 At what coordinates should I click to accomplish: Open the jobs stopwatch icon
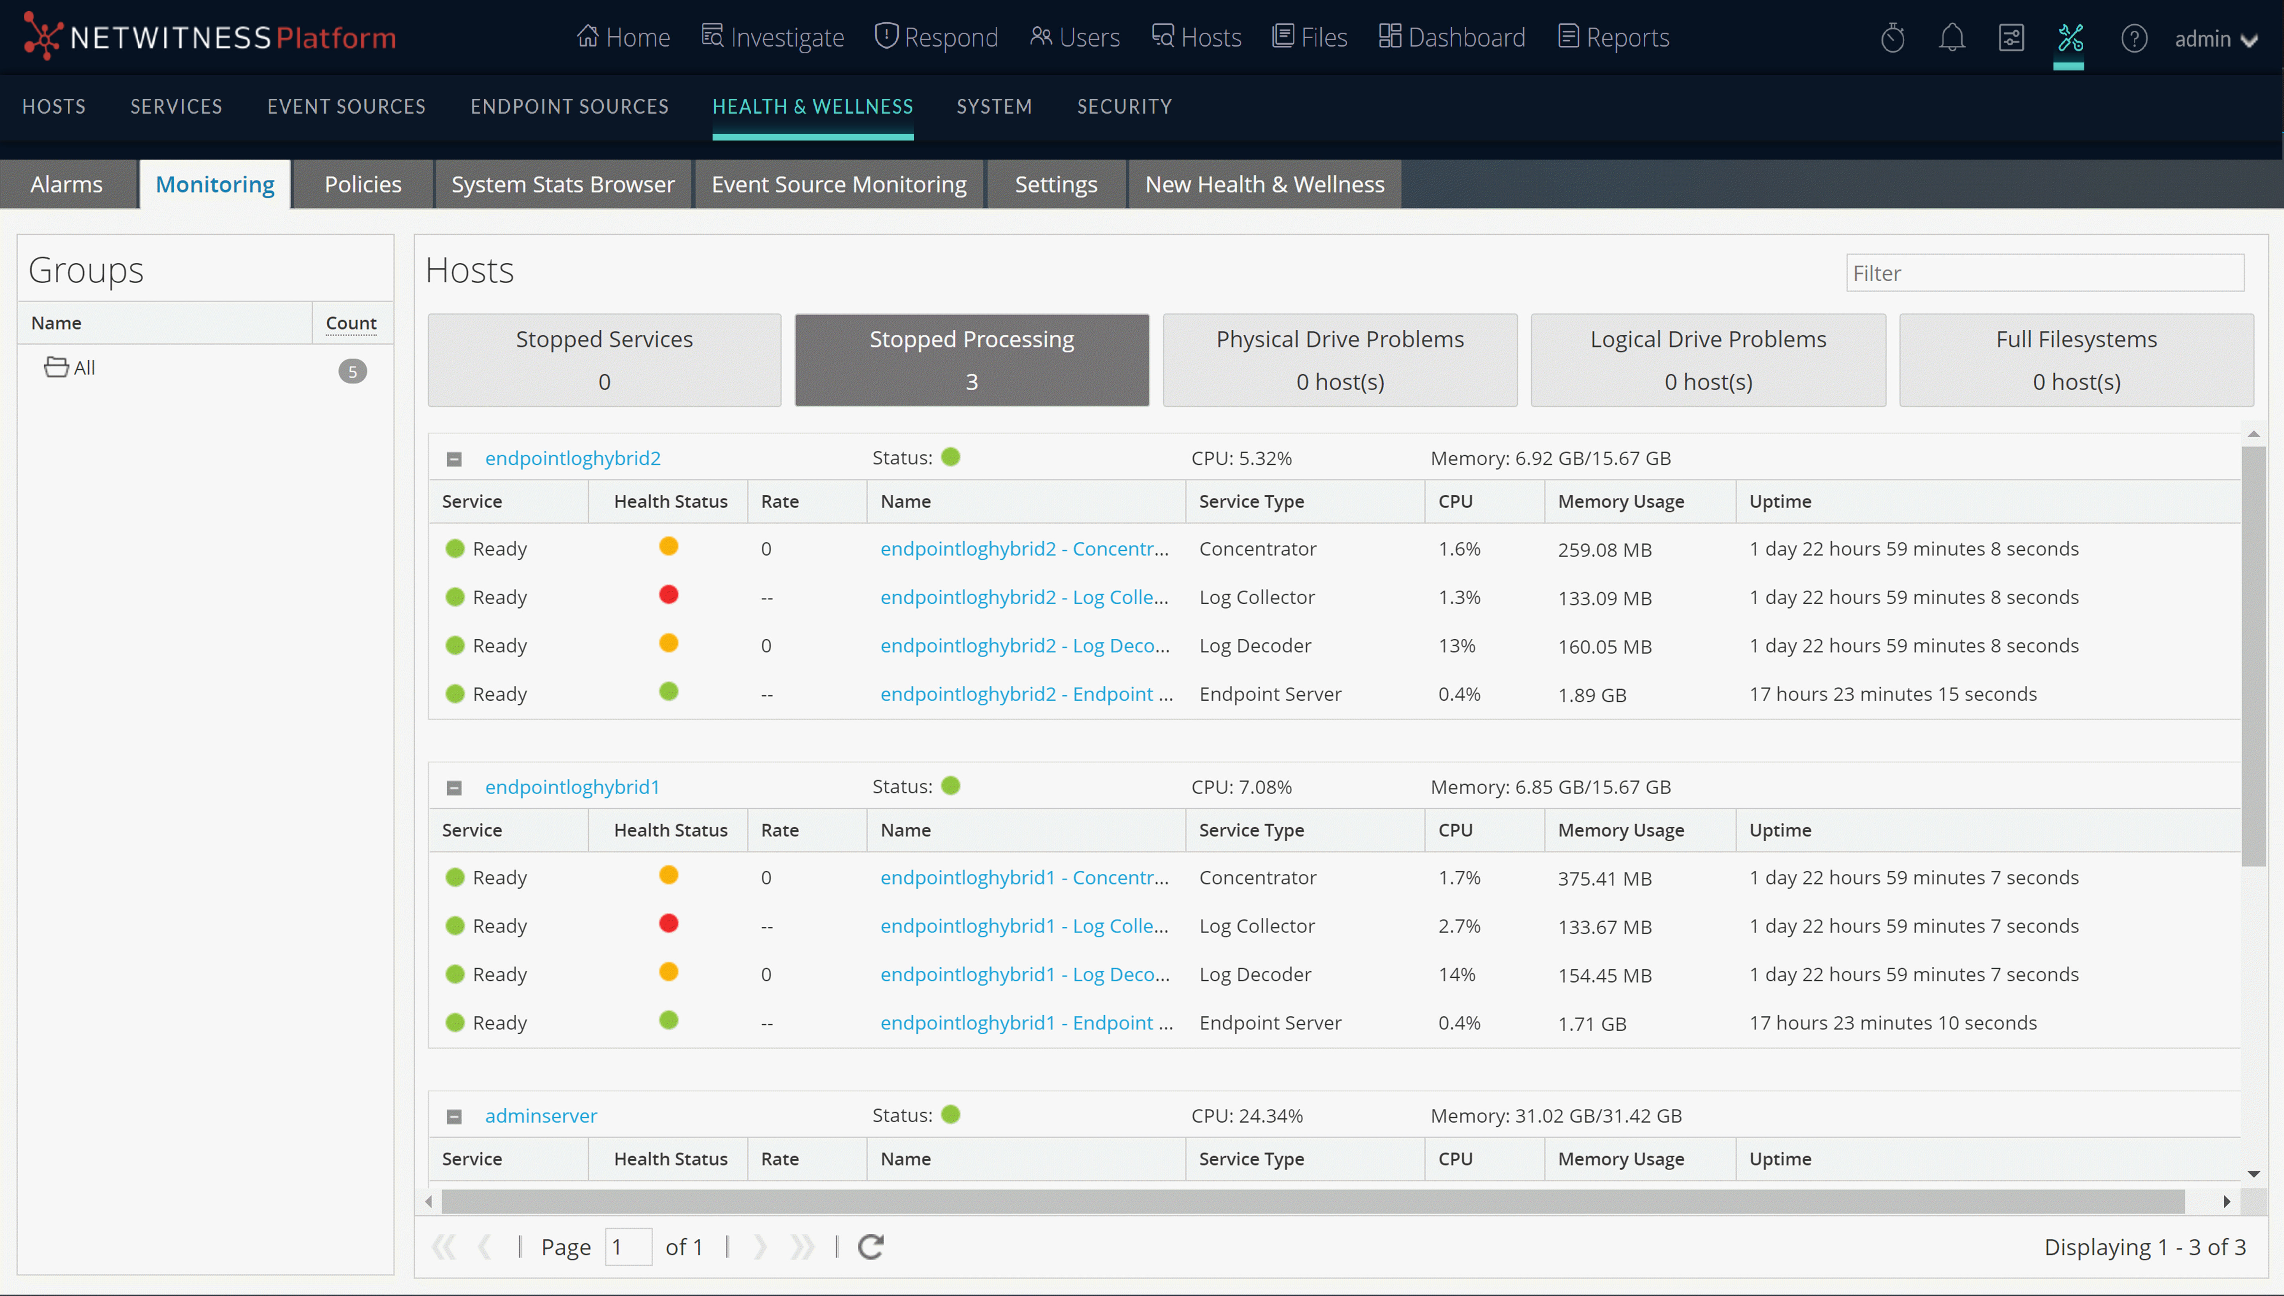click(x=1893, y=38)
